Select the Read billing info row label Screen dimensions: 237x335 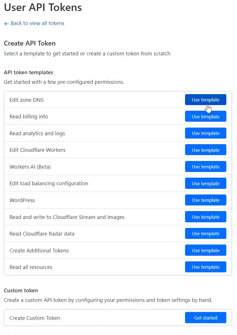(29, 116)
